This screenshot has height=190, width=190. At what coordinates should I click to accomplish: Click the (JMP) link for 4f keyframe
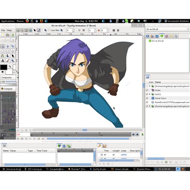(x=123, y=155)
